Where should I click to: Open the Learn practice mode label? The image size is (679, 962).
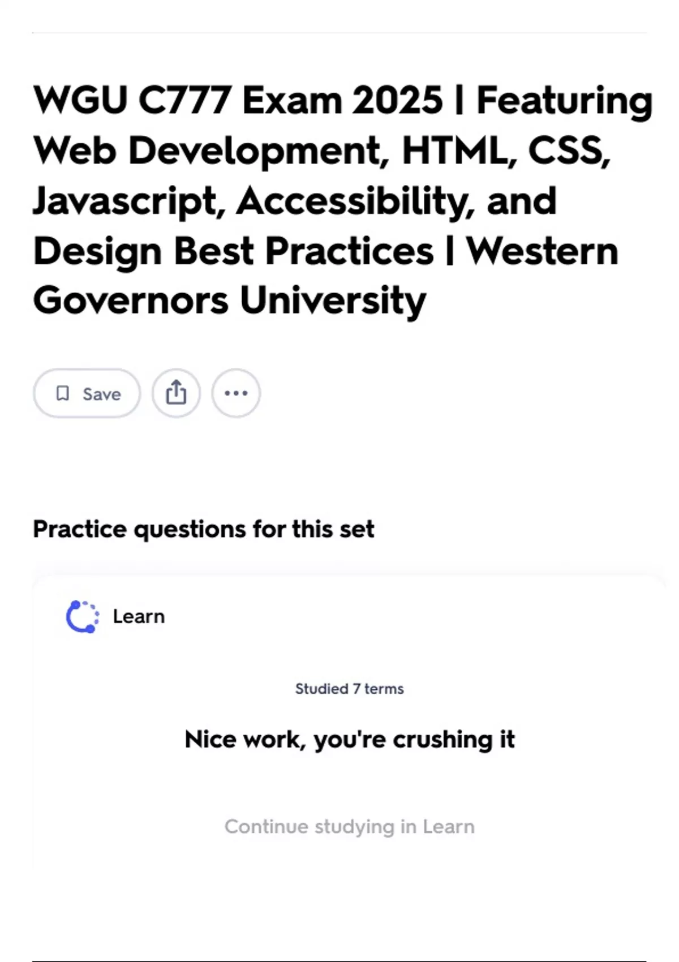pos(138,616)
